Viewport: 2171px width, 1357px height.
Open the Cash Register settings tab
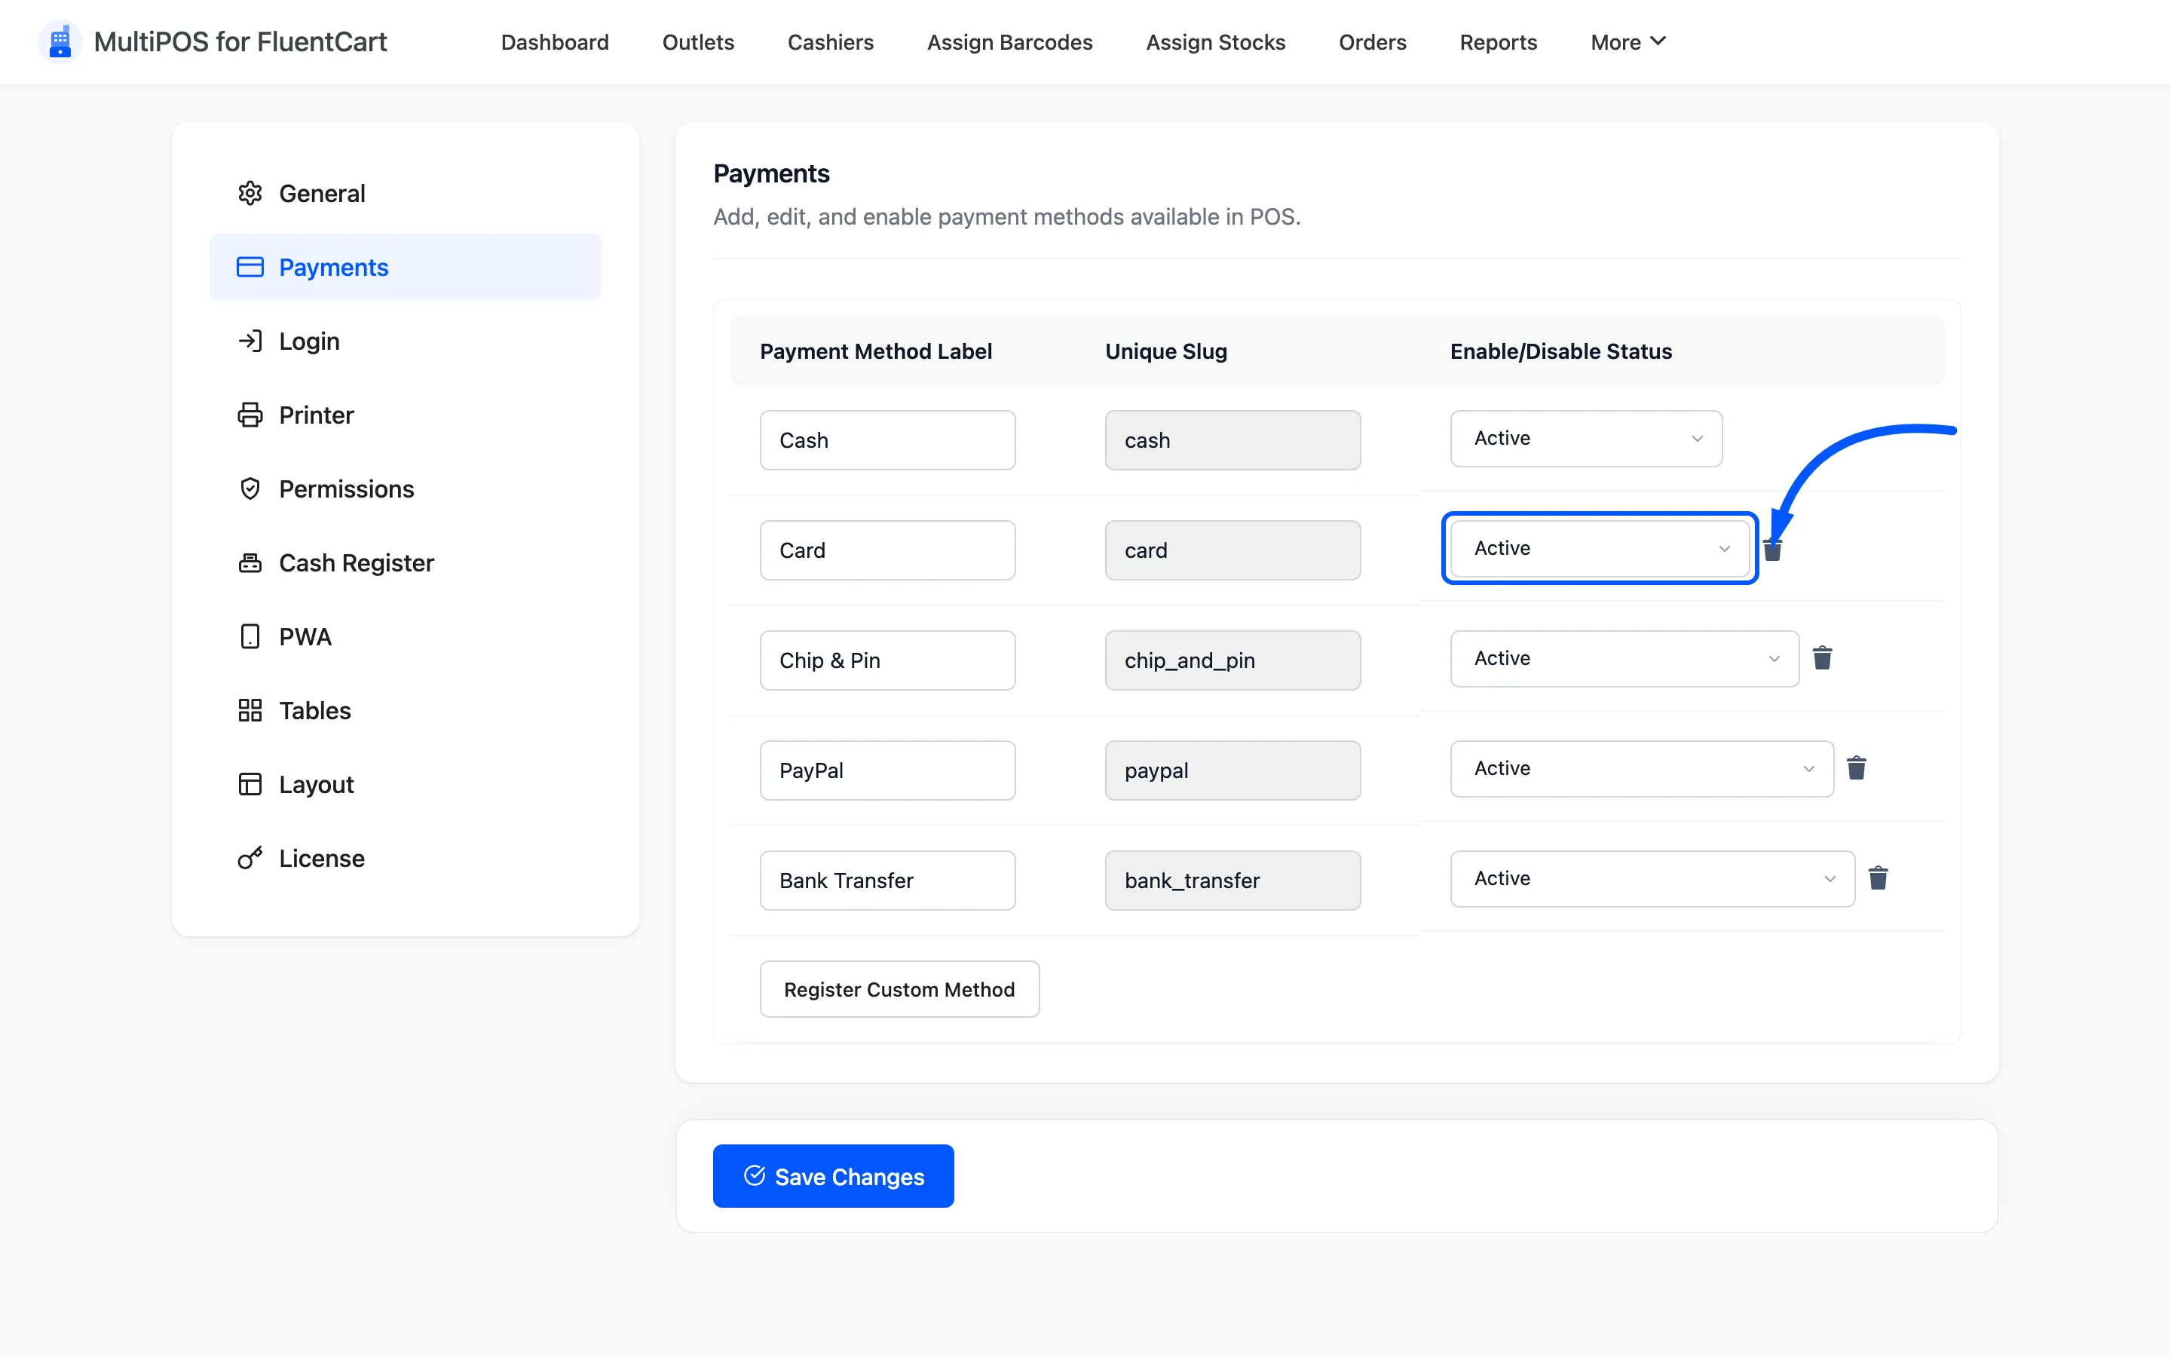[x=406, y=562]
